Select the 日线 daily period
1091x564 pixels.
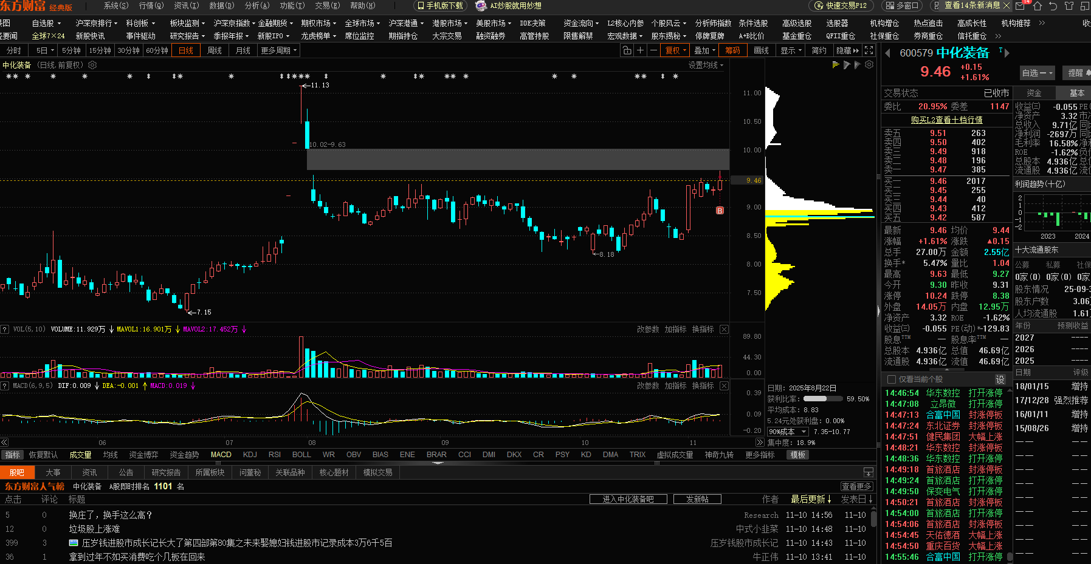186,50
